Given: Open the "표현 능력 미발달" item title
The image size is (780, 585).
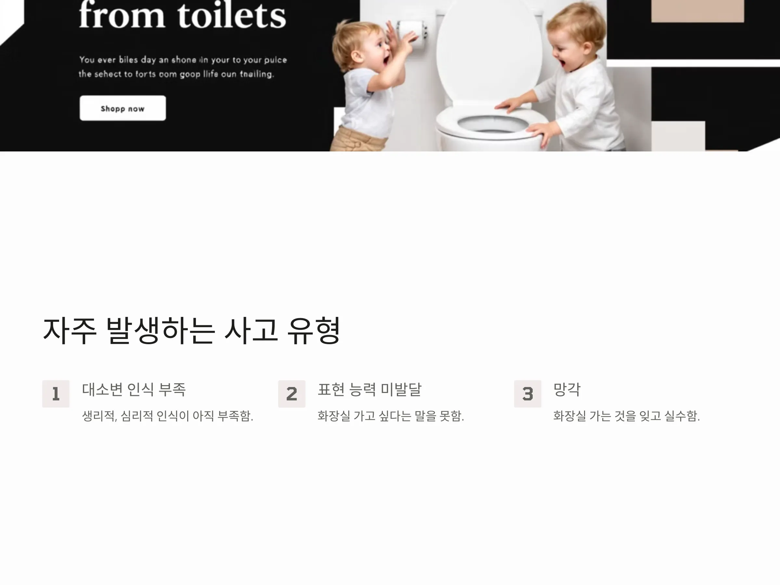Looking at the screenshot, I should 370,390.
